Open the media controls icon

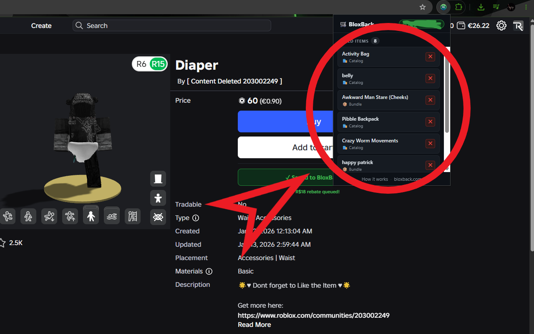coord(496,7)
